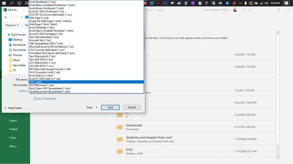This screenshot has height=164, width=293.
Task: Open Windows taskbar search
Action: (x=11, y=3)
